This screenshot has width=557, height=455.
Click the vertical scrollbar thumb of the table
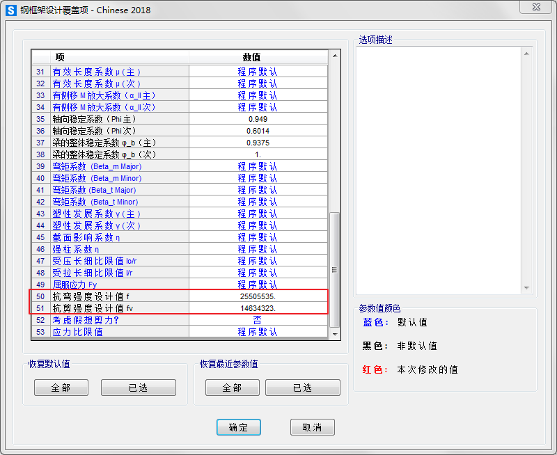coord(335,268)
